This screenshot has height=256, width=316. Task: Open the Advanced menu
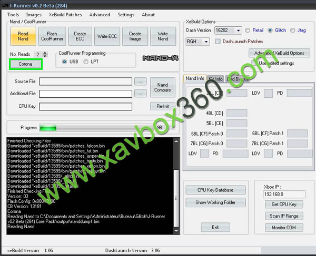100,15
